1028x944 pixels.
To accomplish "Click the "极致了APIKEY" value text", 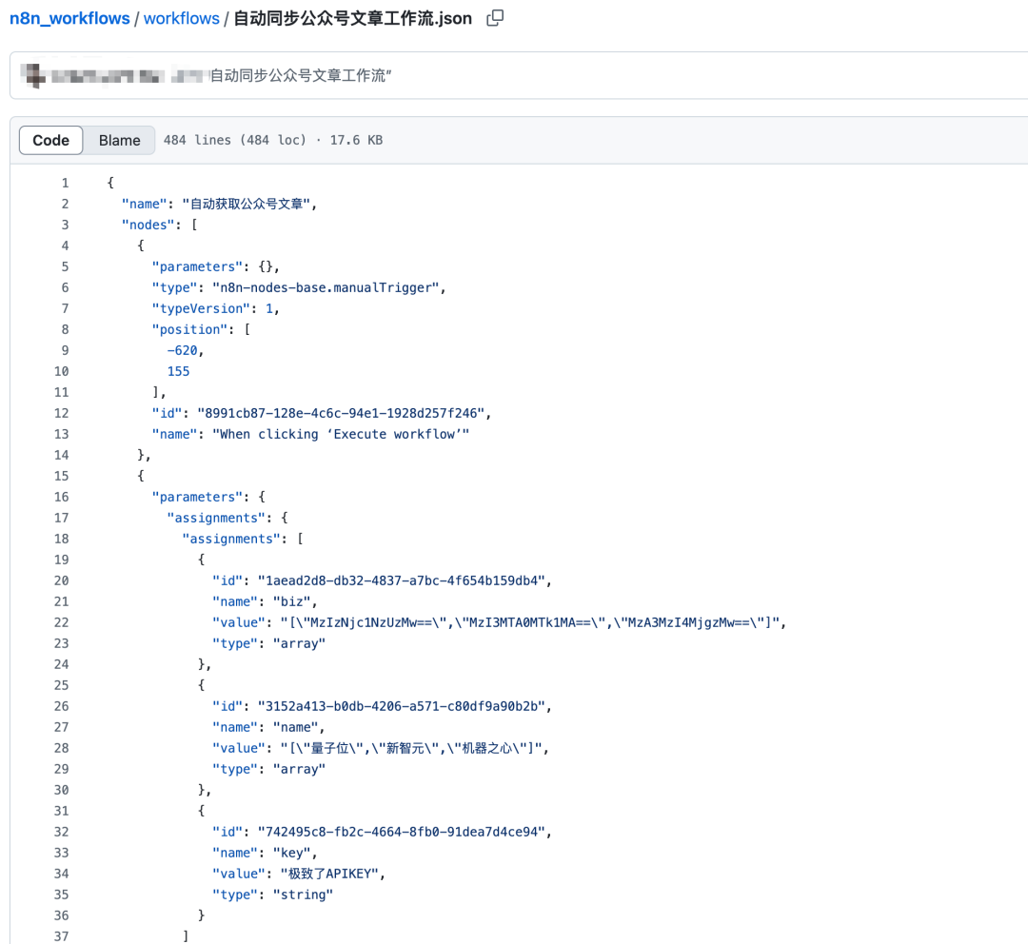I will [x=330, y=874].
